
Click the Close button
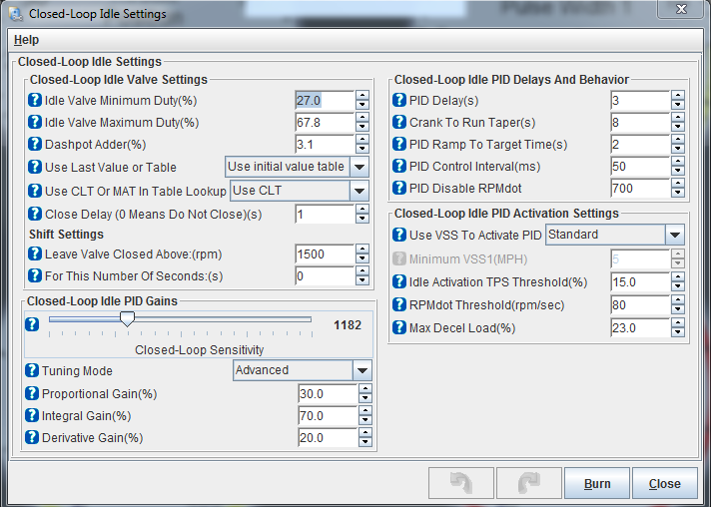pos(665,483)
